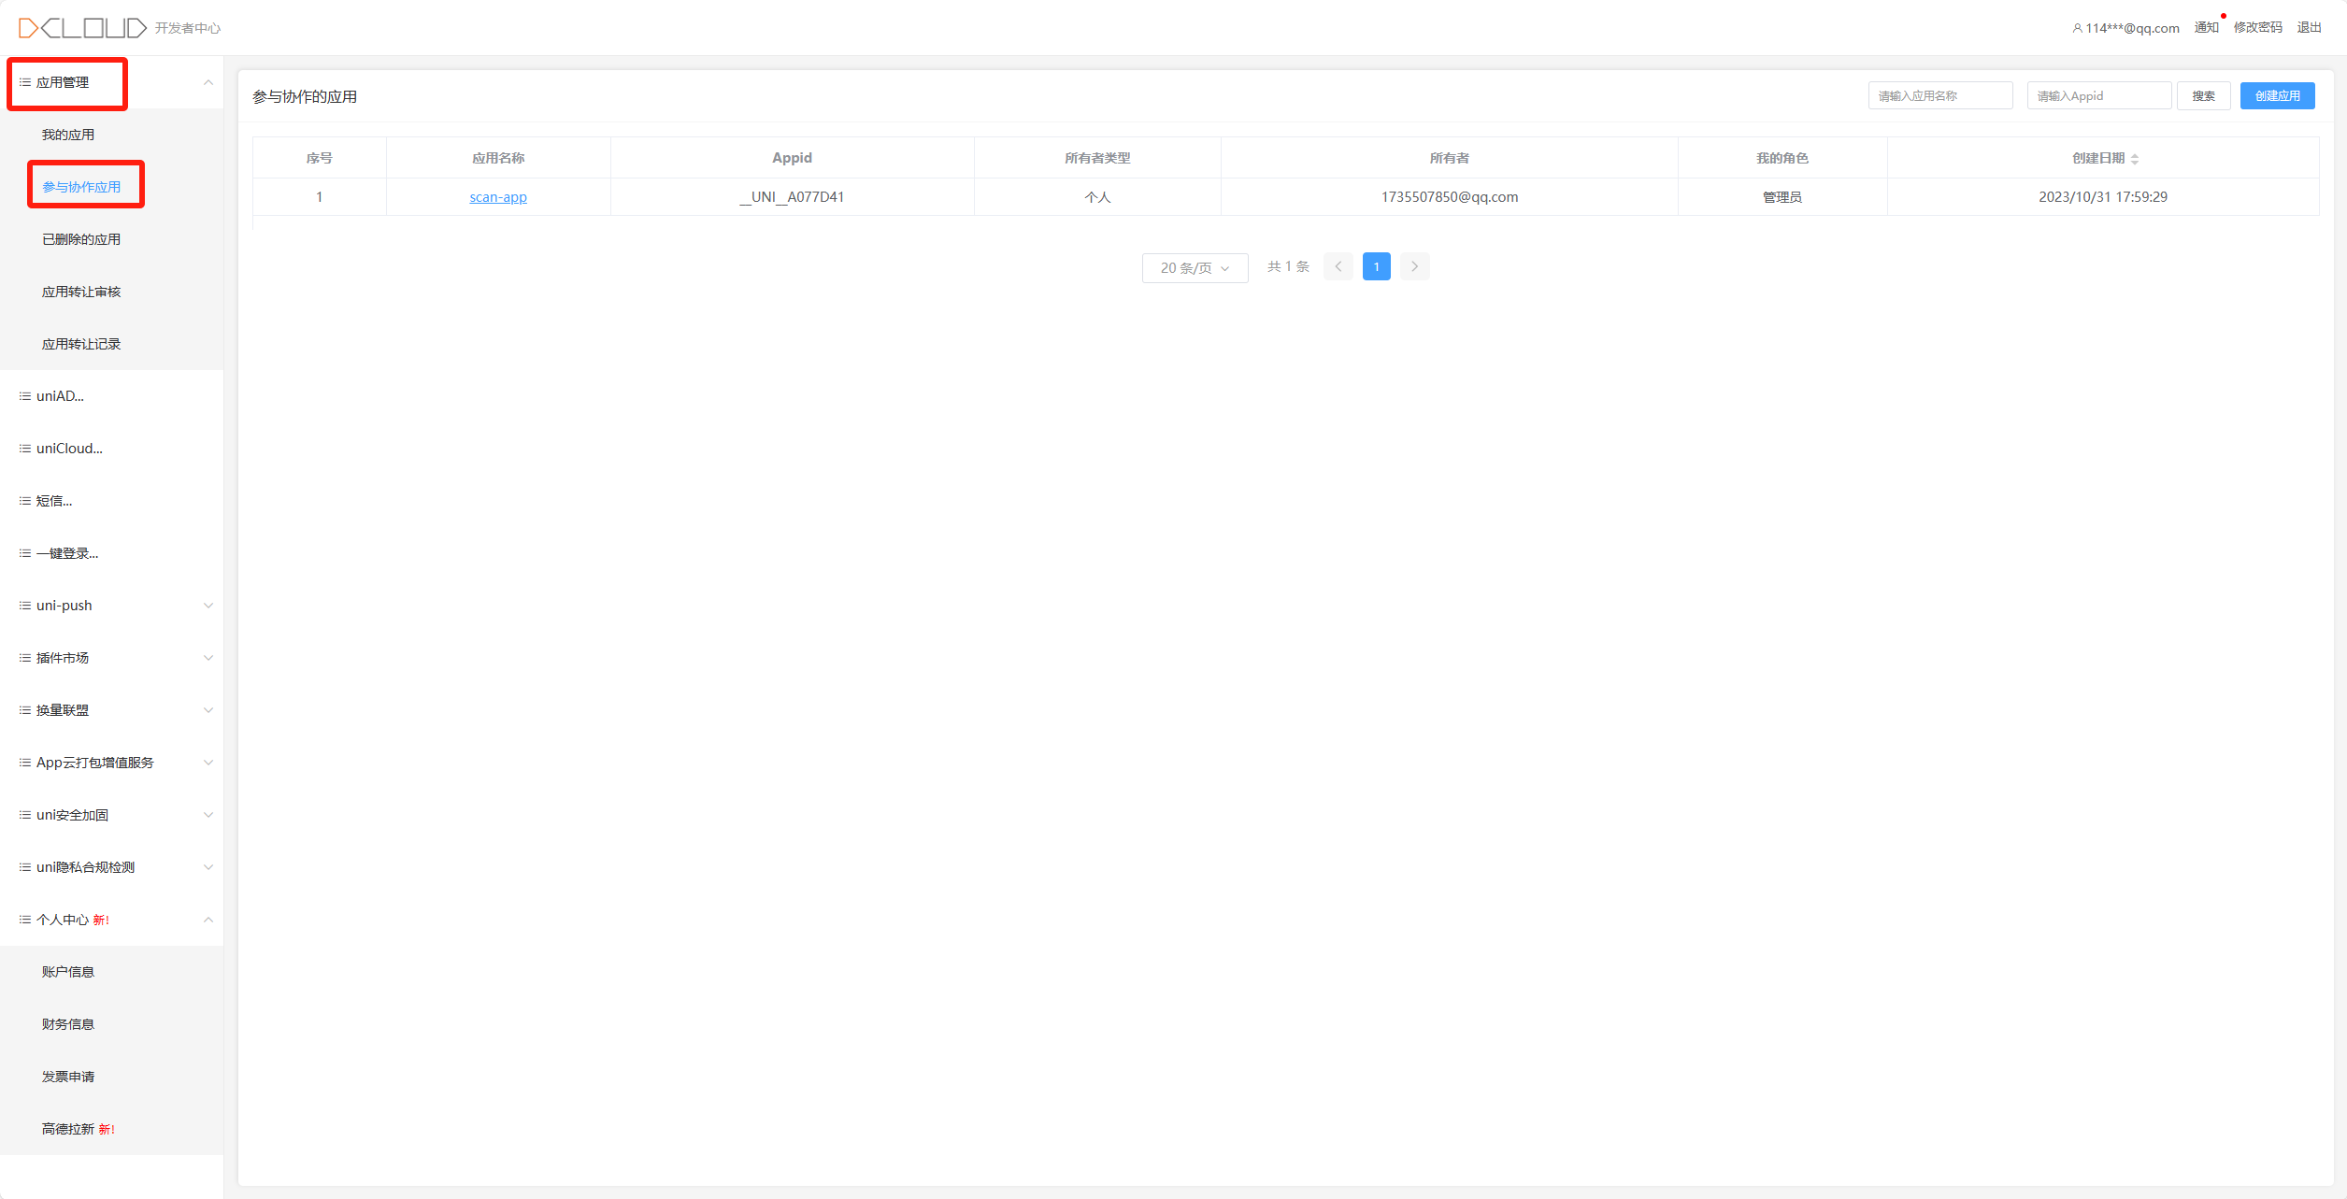
Task: Click the 搜索 button
Action: 2203,96
